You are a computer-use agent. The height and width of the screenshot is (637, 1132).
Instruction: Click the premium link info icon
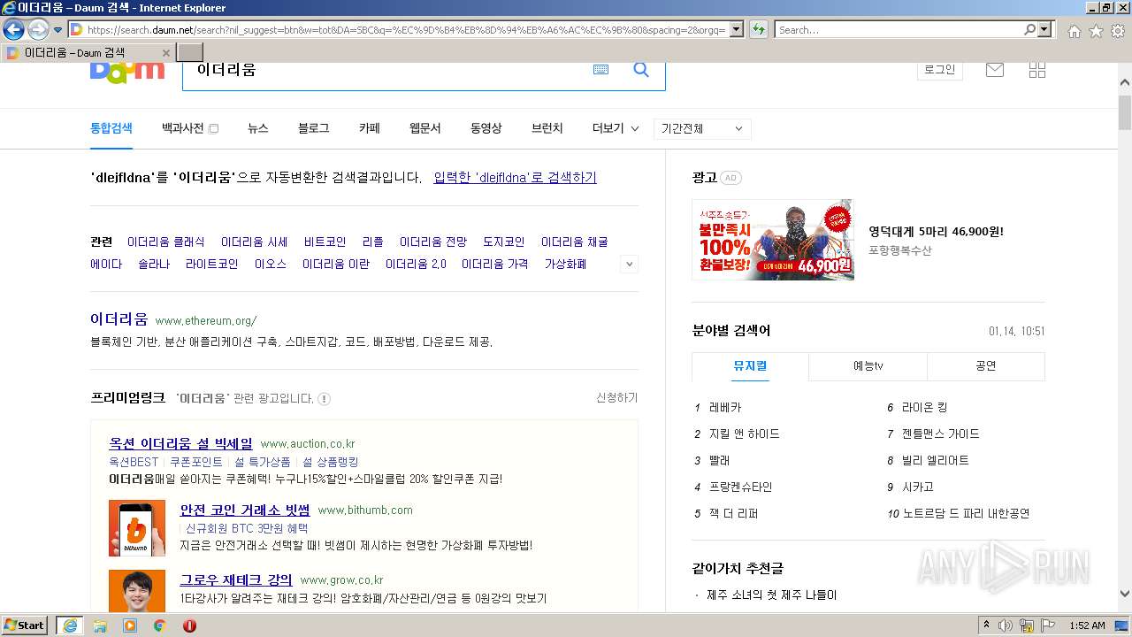[324, 399]
